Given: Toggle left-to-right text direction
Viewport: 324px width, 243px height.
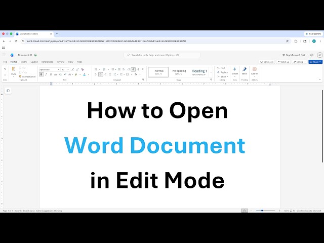Looking at the screenshot, I should (x=133, y=70).
